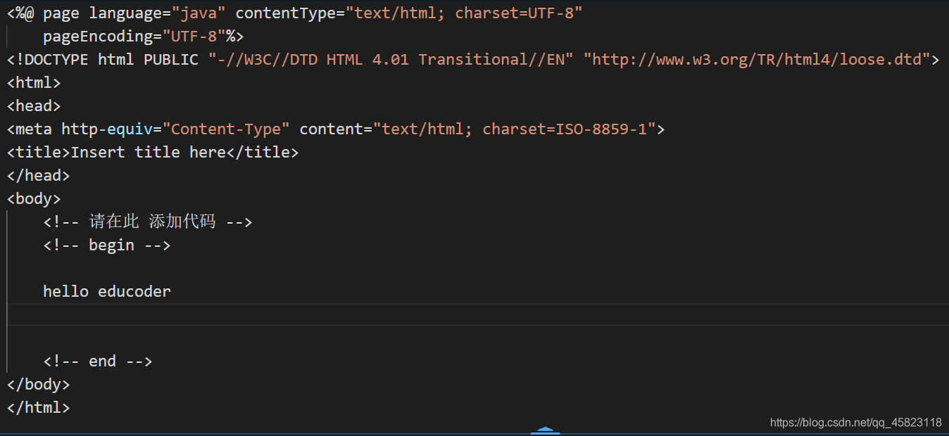Viewport: 949px width, 436px height.
Task: Place cursor on the empty highlighted line
Action: (x=478, y=314)
